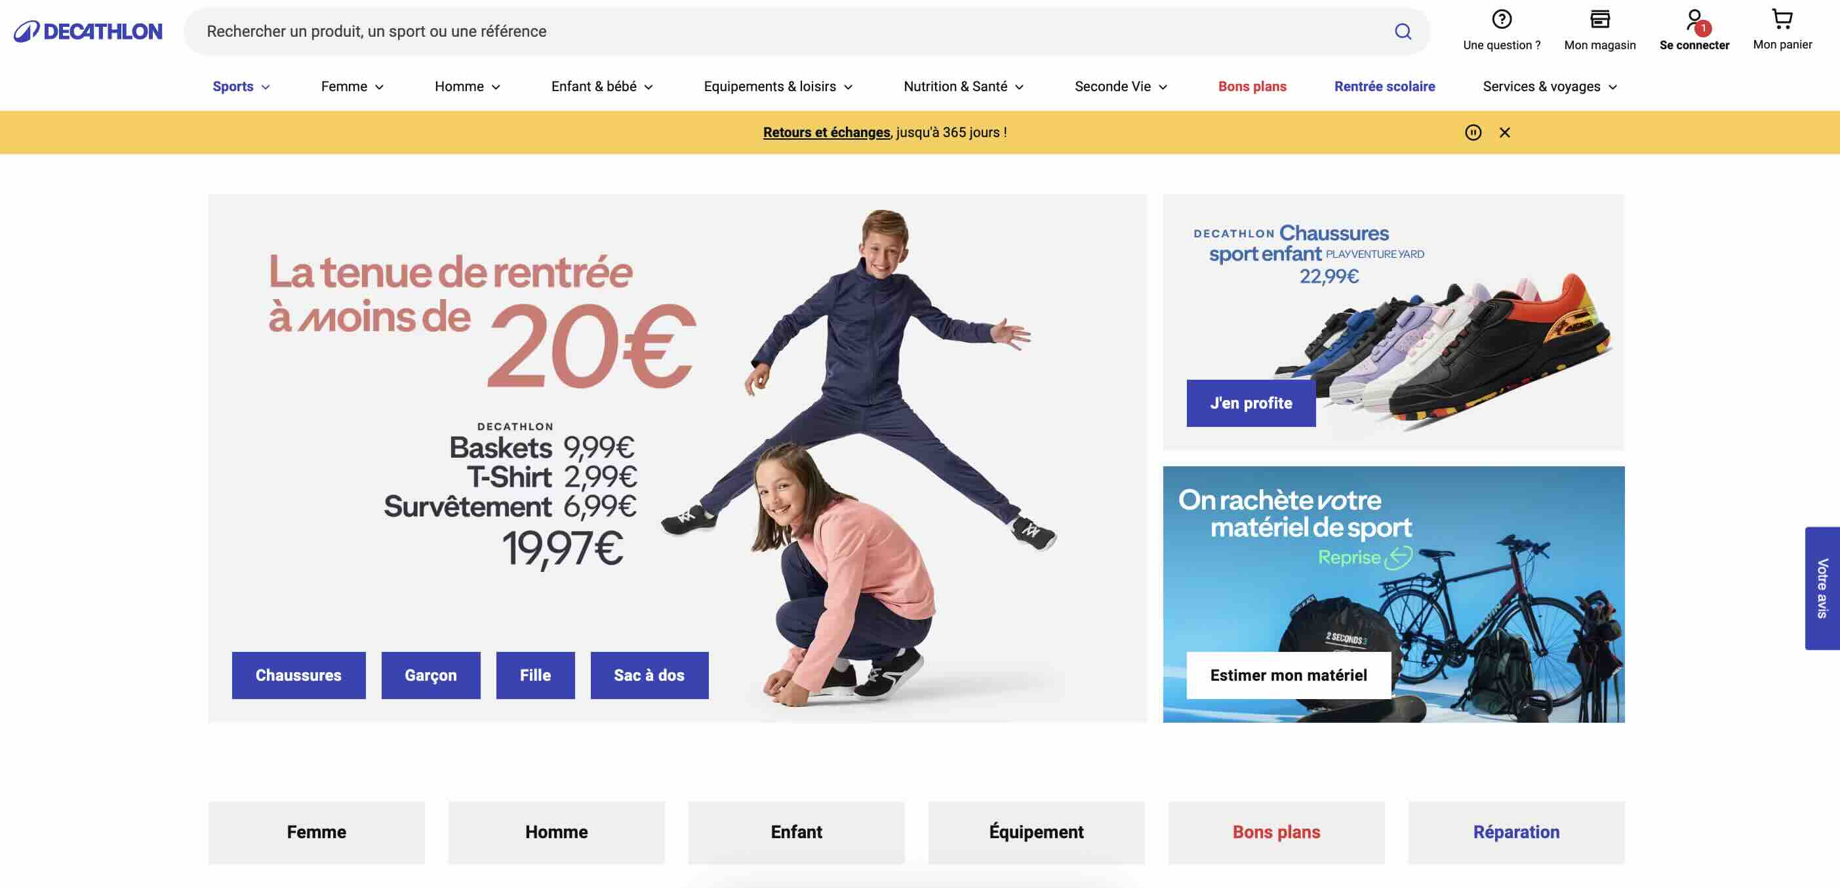This screenshot has height=888, width=1840.
Task: Open the Réparation category tile
Action: [x=1515, y=832]
